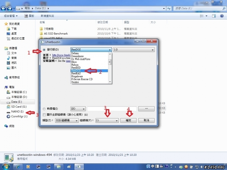
Task: Open Homegroup in the navigation pane
Action: 12,78
